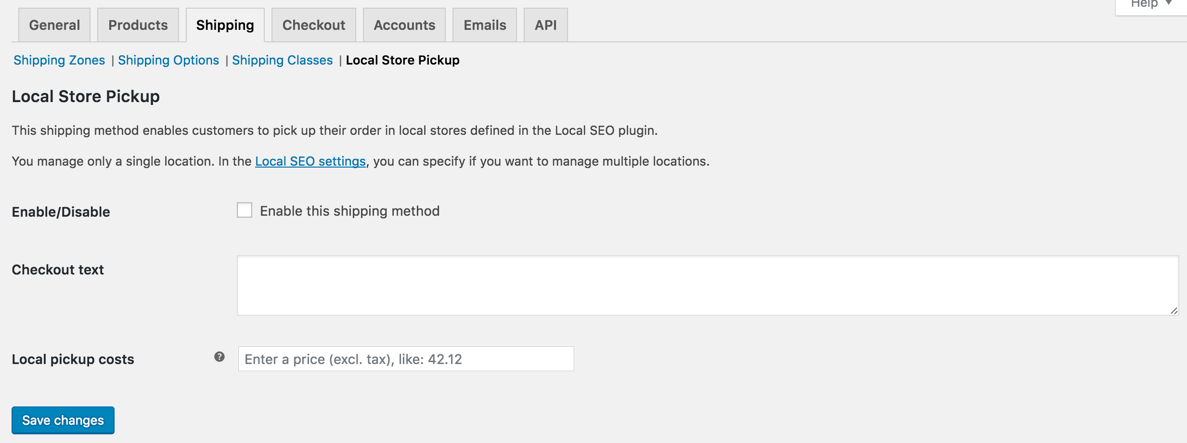Open the Shipping Options section

click(169, 60)
